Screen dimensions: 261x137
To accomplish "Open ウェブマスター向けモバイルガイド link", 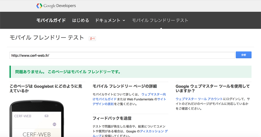I will pos(129,97).
